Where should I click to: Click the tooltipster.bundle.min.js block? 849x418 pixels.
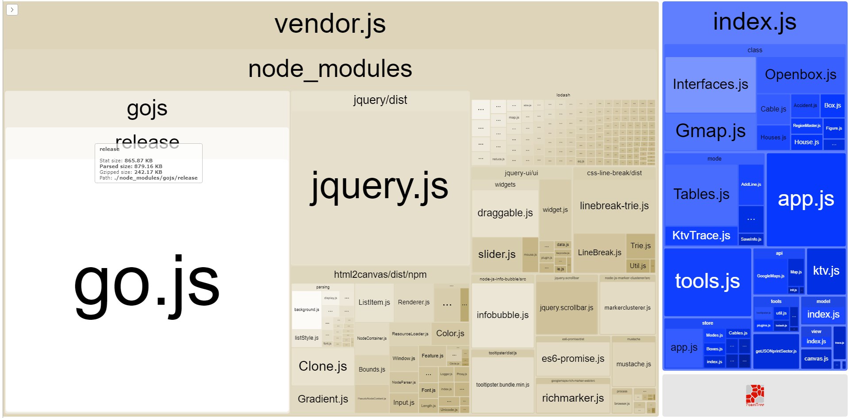click(x=503, y=385)
